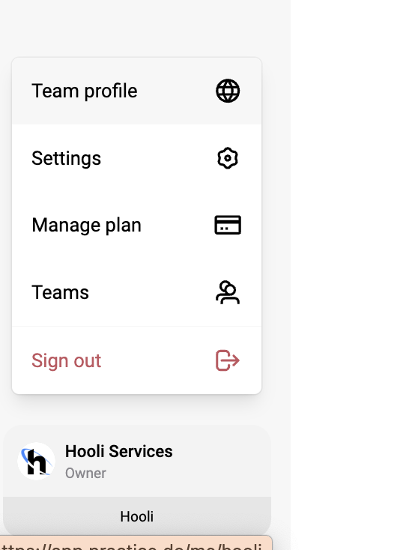Click the globe icon beside Team profile
The image size is (406, 550).
pos(228,91)
